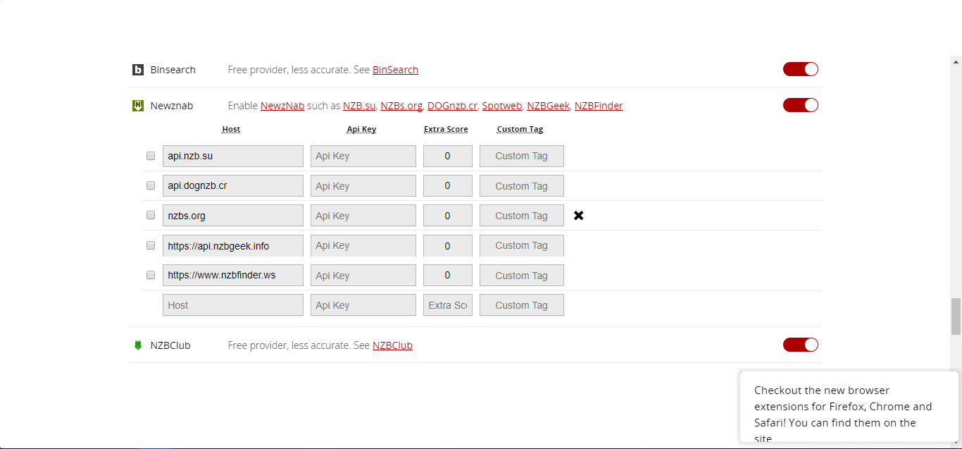Screen dimensions: 962x449
Task: Click Extra Score field for api.nzbgeek.info
Action: tap(448, 245)
